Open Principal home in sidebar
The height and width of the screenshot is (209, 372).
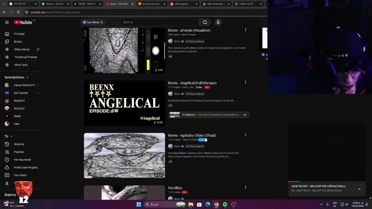(22, 34)
